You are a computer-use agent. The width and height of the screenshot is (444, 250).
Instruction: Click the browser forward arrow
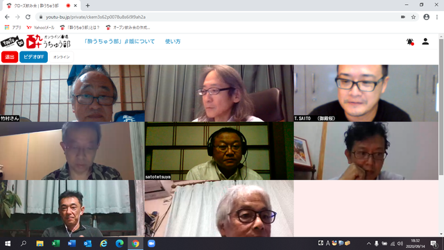(17, 17)
